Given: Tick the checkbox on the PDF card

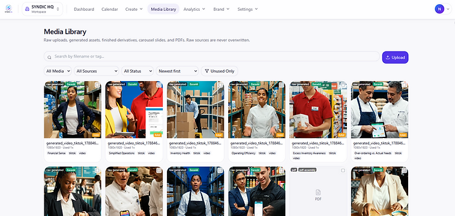Looking at the screenshot, I should point(343,170).
